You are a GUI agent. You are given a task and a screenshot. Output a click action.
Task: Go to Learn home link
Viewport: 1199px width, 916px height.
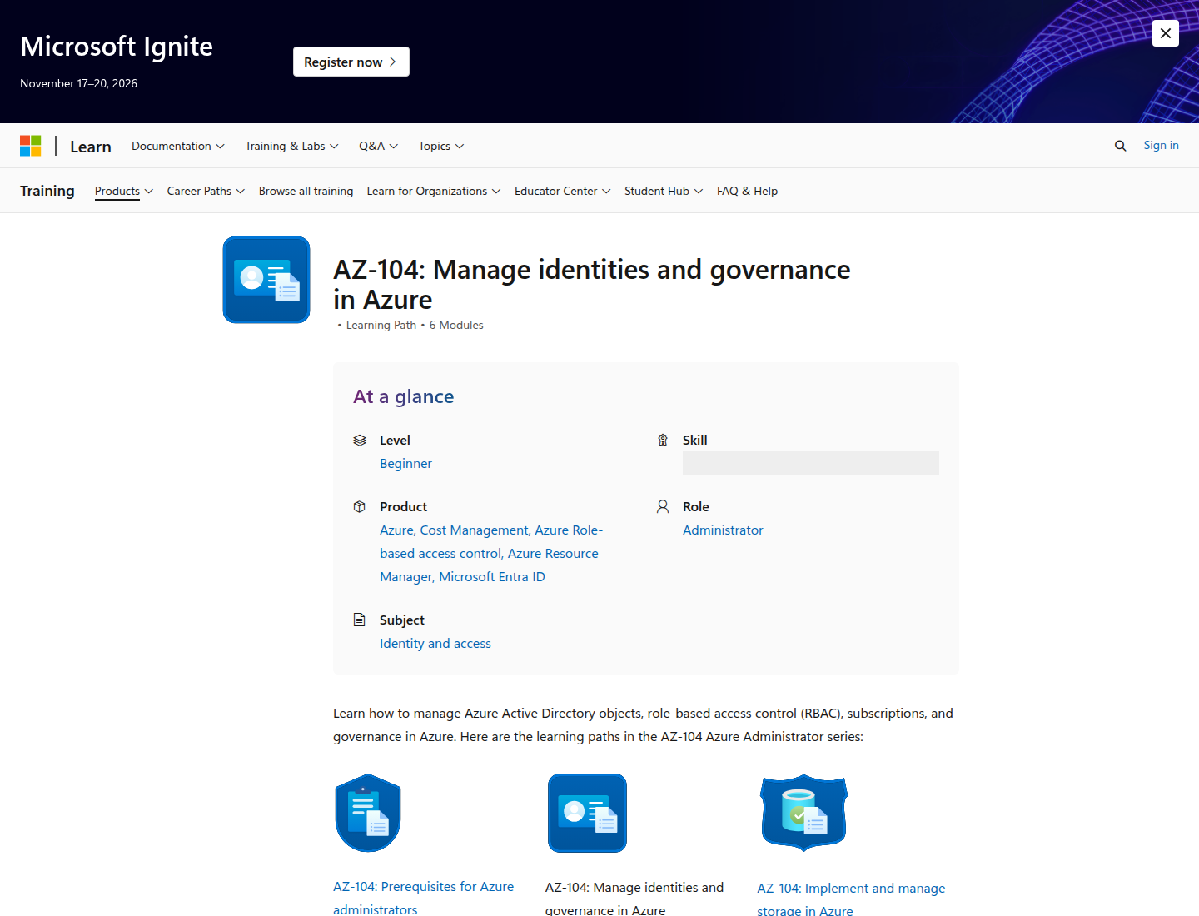point(91,147)
